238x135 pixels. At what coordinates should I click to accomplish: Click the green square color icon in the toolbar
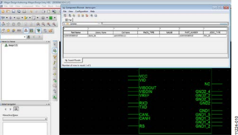coord(51,18)
